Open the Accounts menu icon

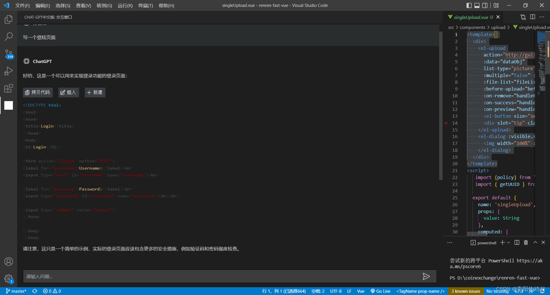click(9, 261)
